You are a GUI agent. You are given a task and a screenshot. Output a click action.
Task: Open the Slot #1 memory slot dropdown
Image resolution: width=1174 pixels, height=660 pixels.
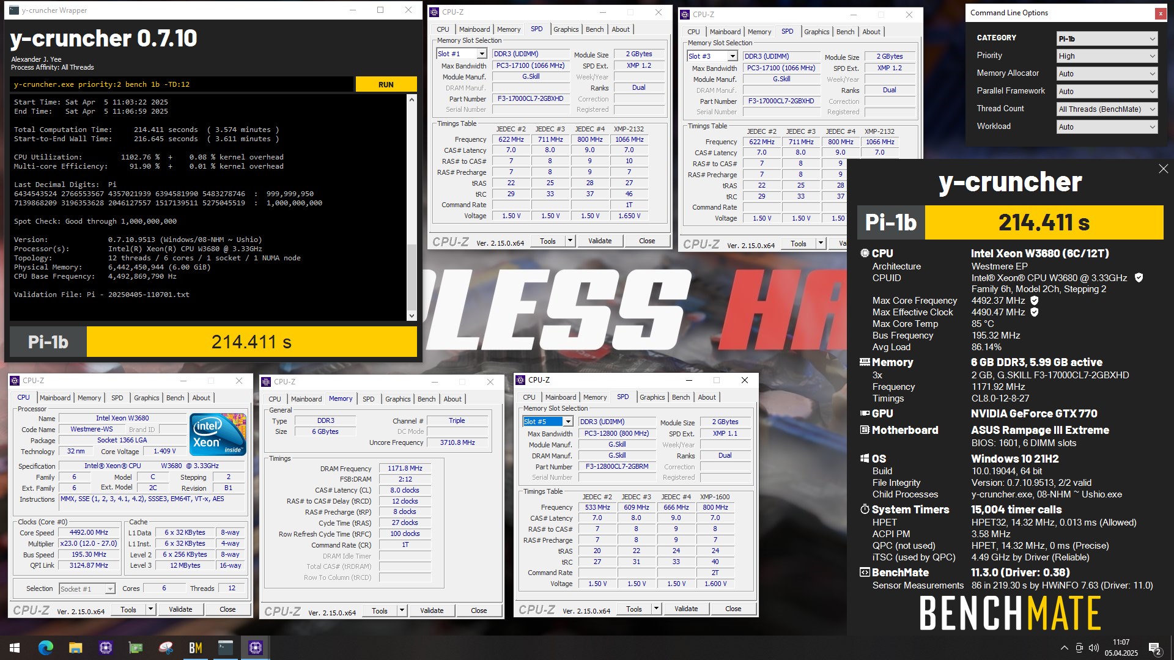coord(461,54)
